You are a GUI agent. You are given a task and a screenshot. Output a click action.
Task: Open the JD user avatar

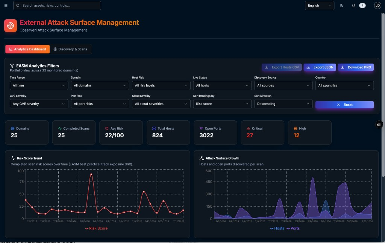[x=377, y=5]
